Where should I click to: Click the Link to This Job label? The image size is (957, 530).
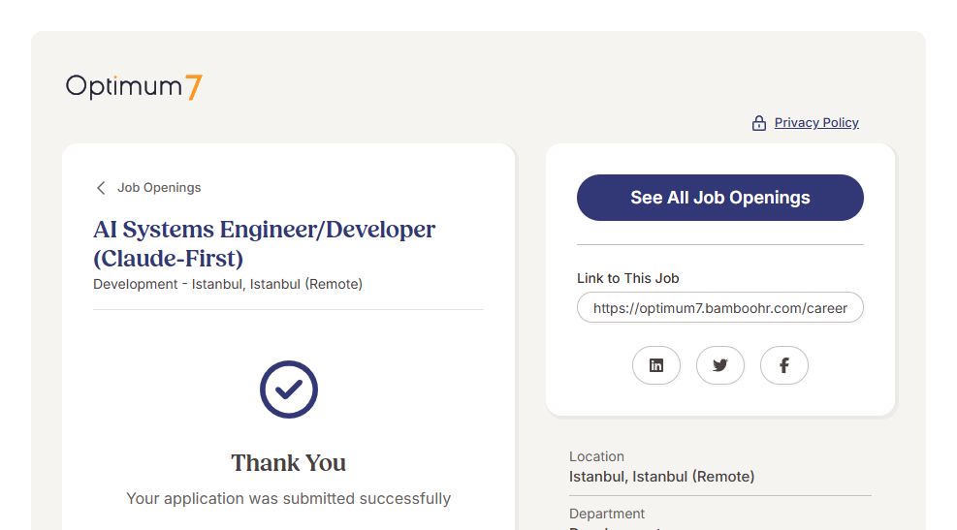(x=627, y=278)
